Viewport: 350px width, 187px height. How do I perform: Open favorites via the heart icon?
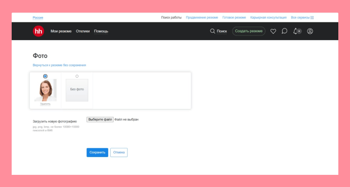pyautogui.click(x=273, y=31)
